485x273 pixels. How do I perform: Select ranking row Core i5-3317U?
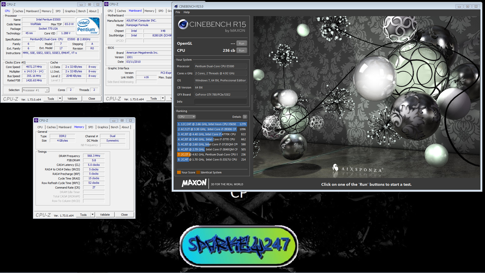212,160
